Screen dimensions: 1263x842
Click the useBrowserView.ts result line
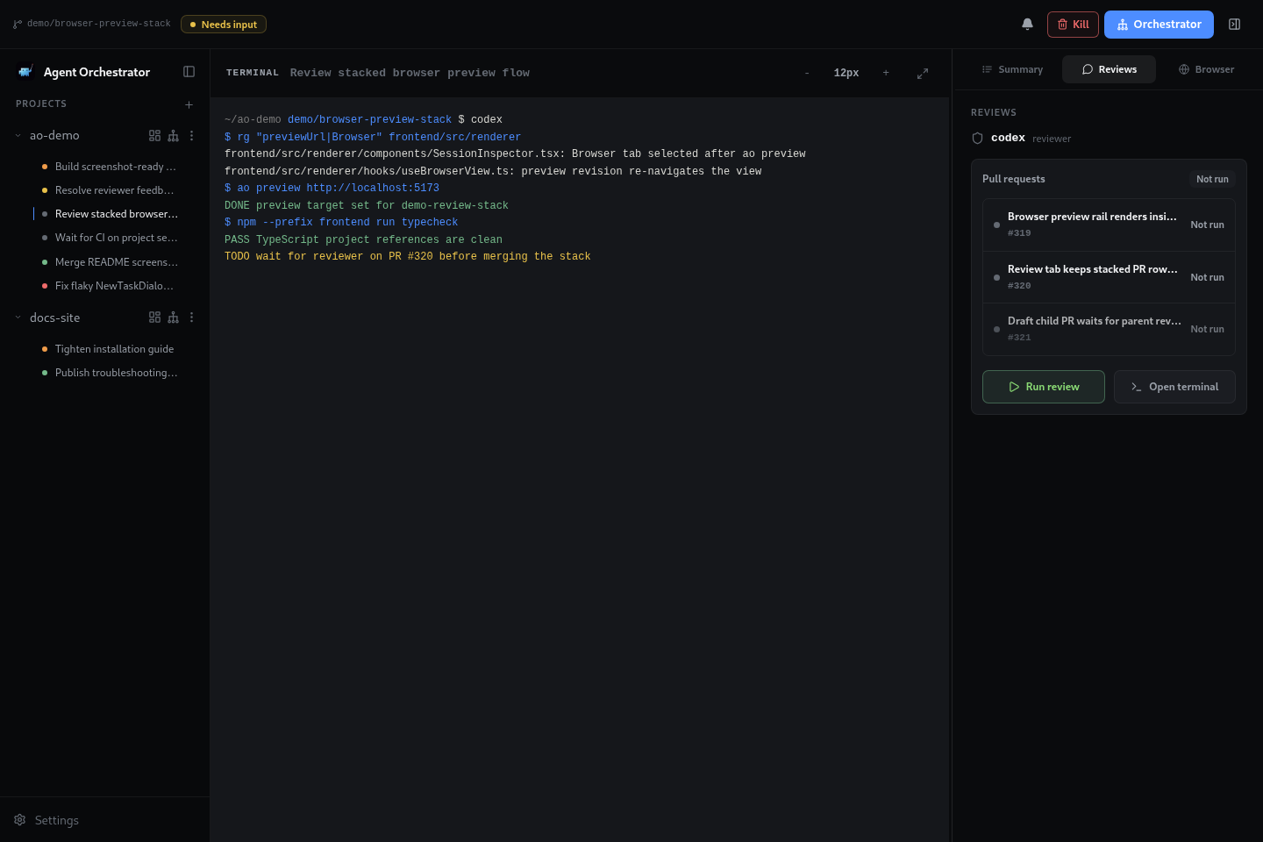coord(493,171)
